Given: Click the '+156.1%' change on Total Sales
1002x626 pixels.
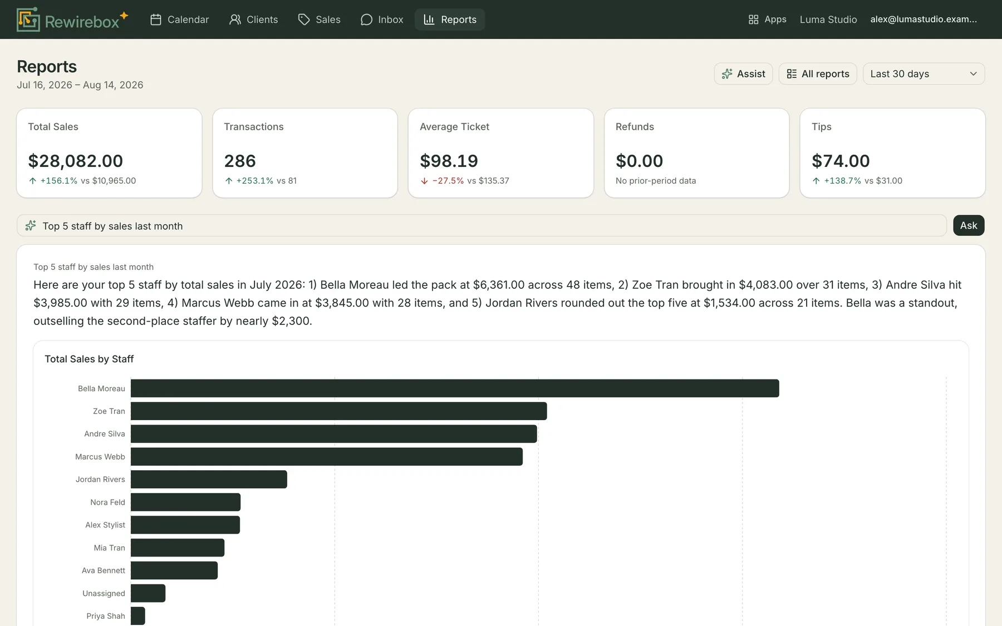Looking at the screenshot, I should pos(59,181).
